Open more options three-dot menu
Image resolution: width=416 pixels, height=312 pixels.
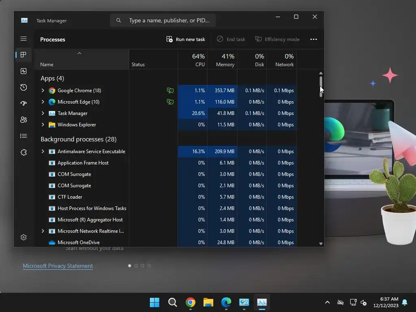314,39
